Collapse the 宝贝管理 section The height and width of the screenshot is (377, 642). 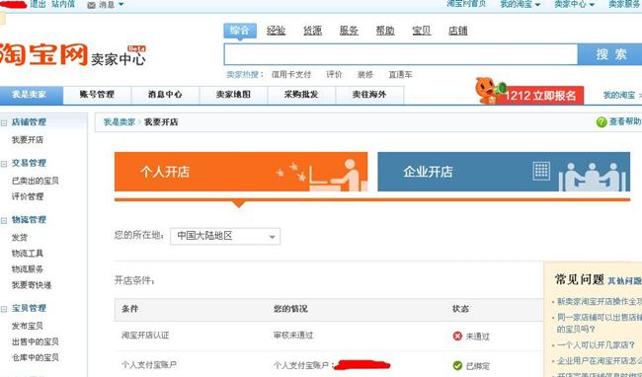click(x=4, y=309)
